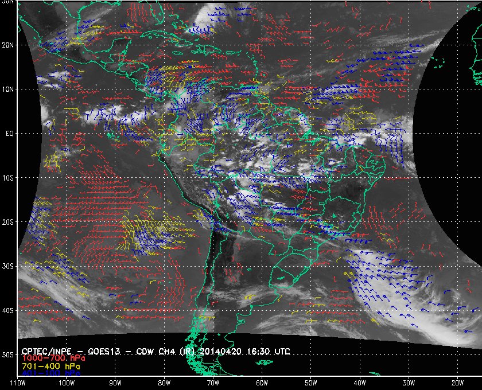Select the EQ equator latitude label

pyautogui.click(x=10, y=134)
